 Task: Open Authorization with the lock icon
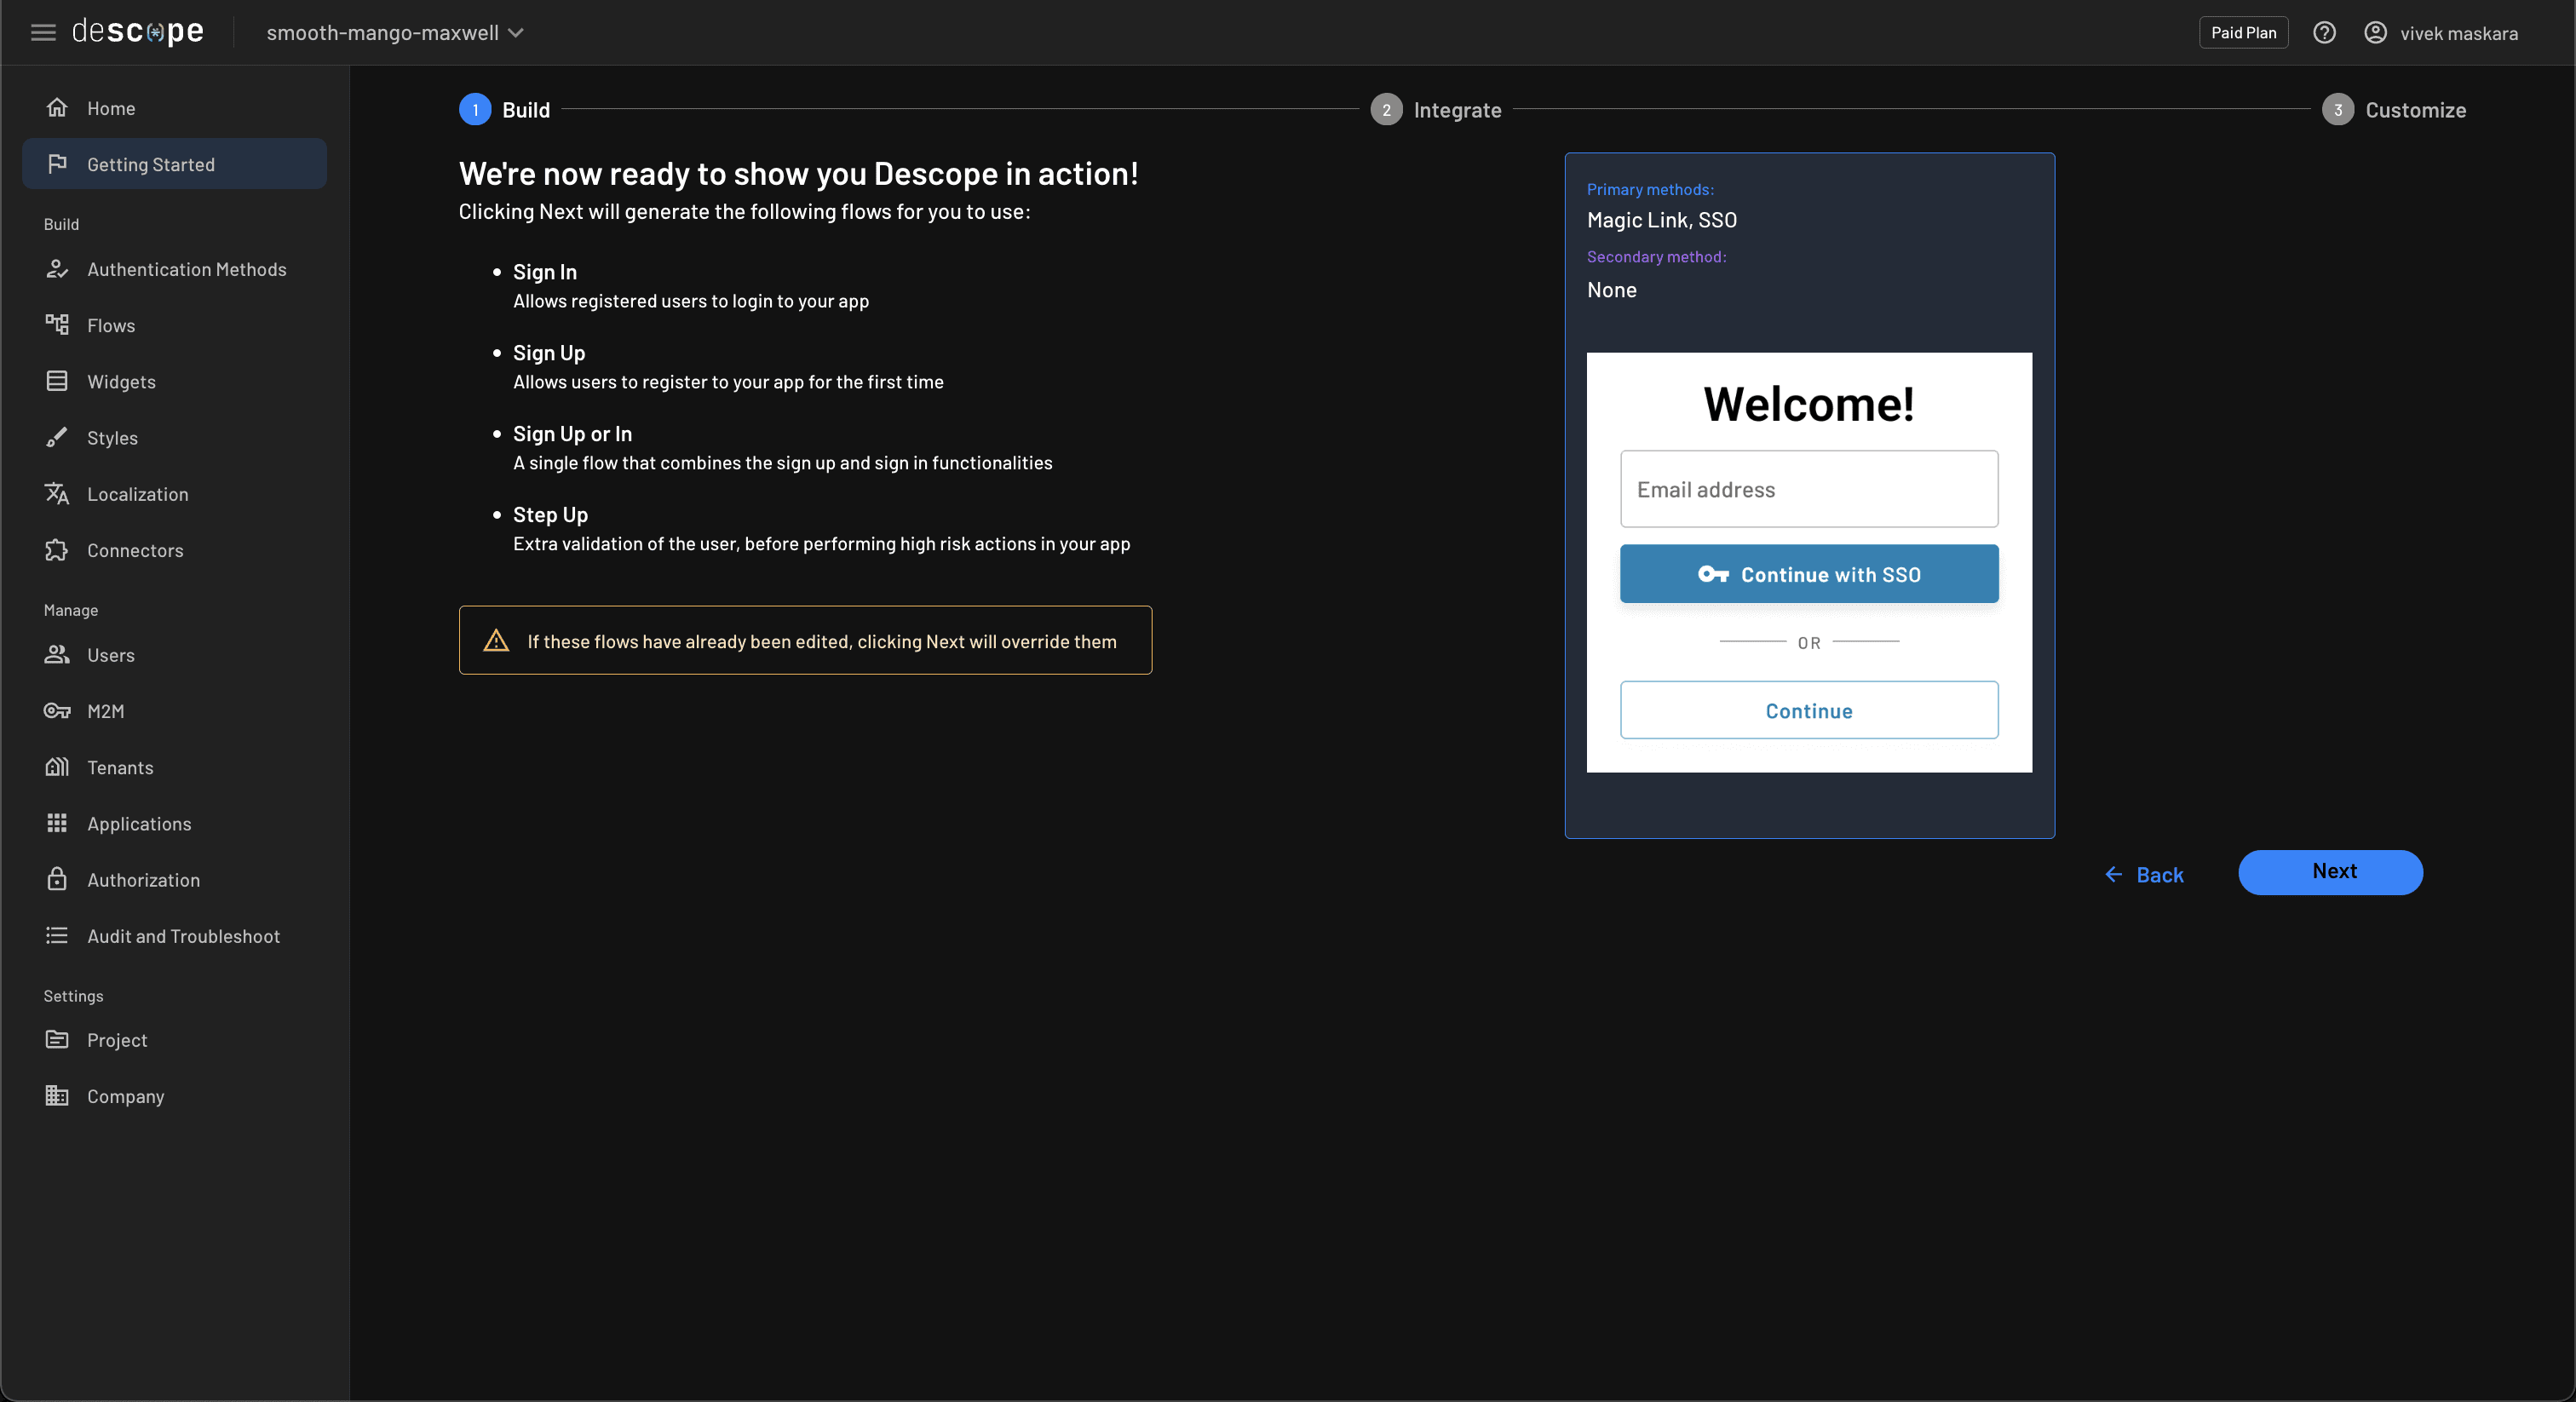click(57, 879)
